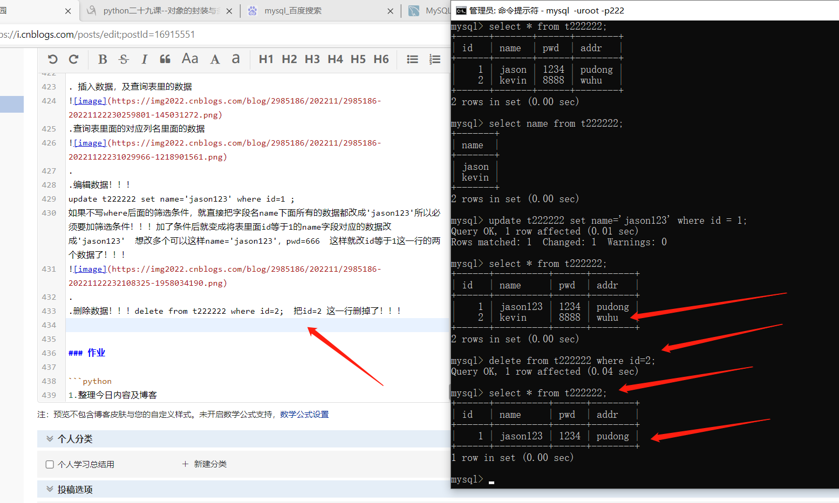Open the [image] link on editor line 431
The height and width of the screenshot is (503, 839).
pyautogui.click(x=90, y=269)
